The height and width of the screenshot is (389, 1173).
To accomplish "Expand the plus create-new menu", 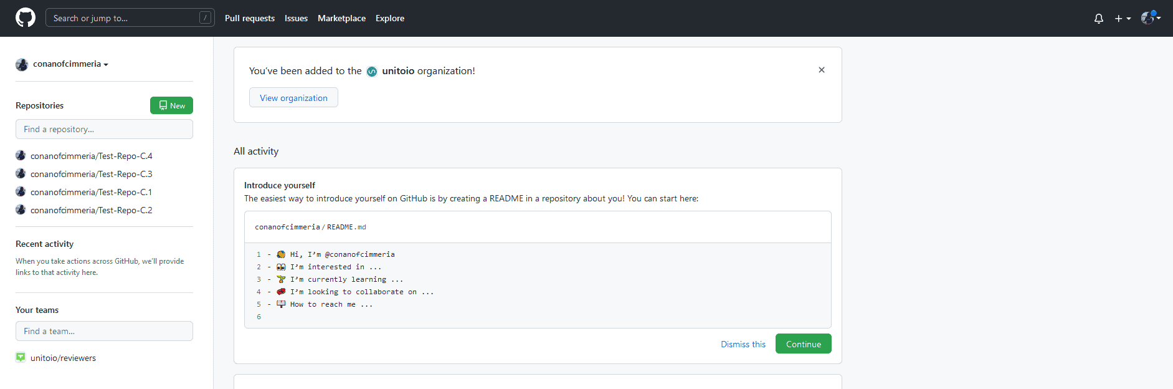I will [1123, 19].
